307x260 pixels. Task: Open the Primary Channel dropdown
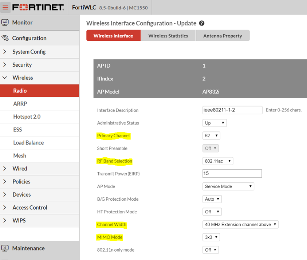(x=211, y=136)
